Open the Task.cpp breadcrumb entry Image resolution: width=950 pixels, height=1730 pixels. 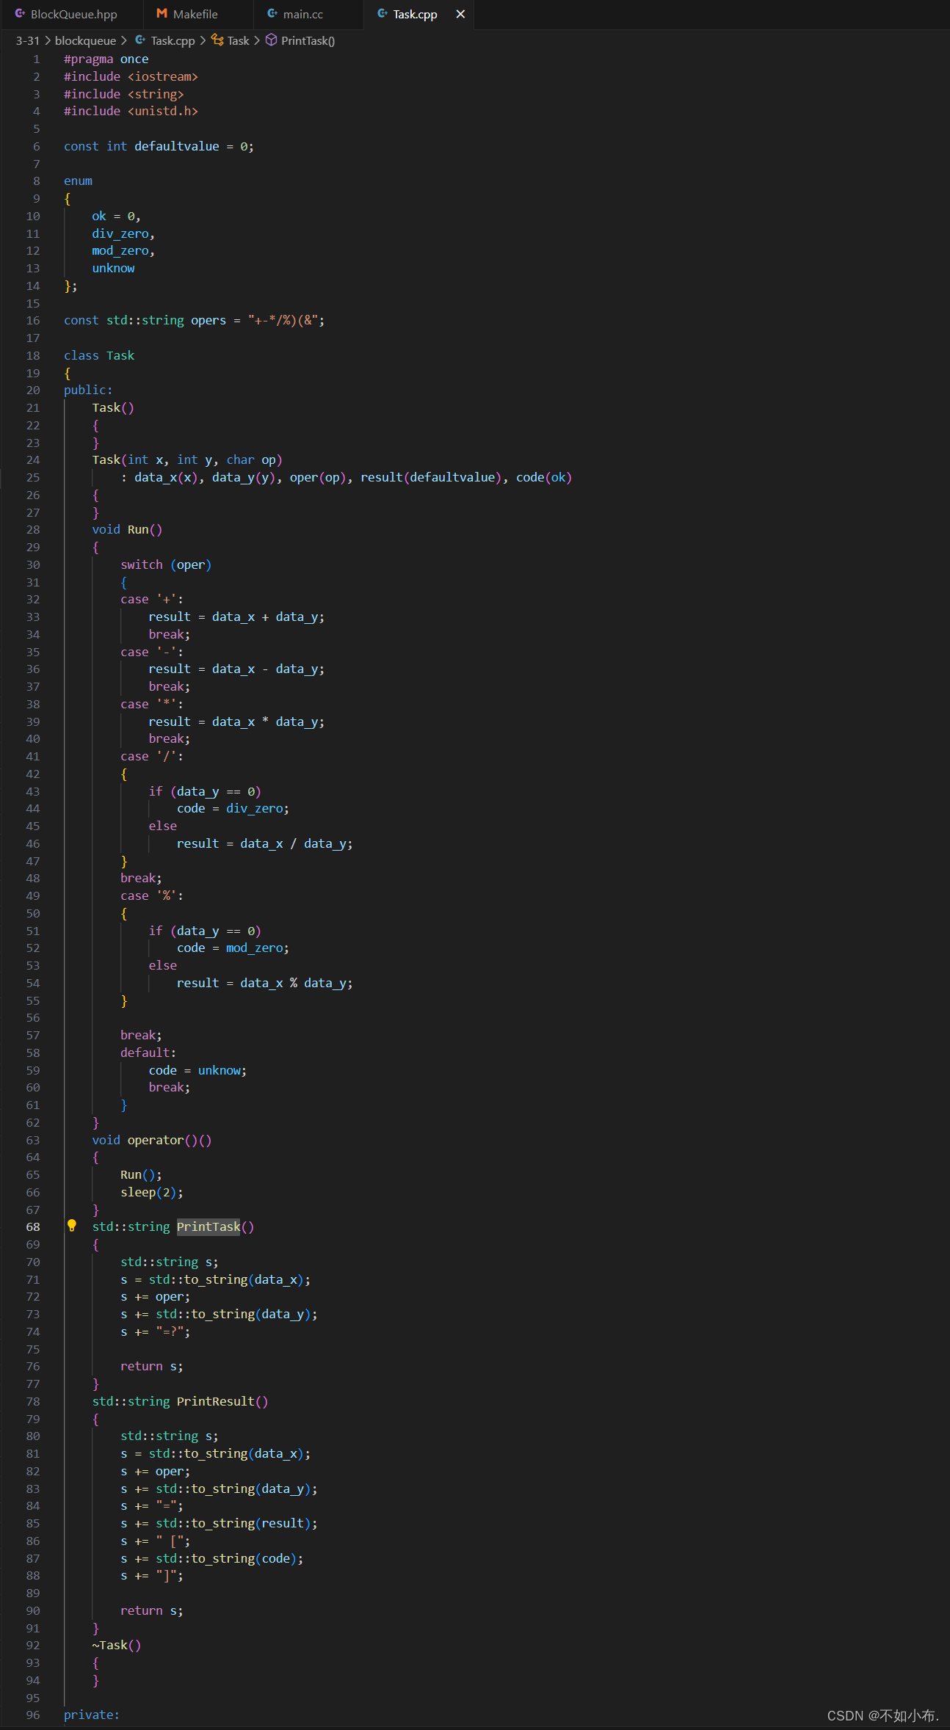pos(173,40)
